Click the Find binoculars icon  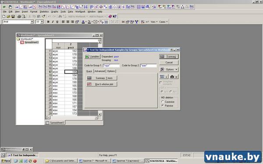(x=60, y=17)
